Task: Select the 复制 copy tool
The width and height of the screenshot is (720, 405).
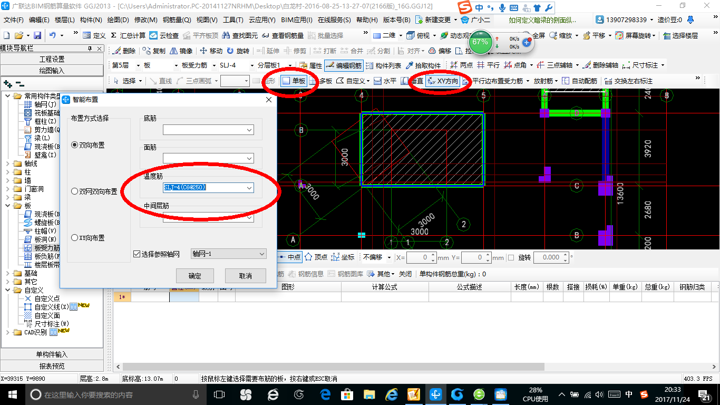Action: coord(154,51)
